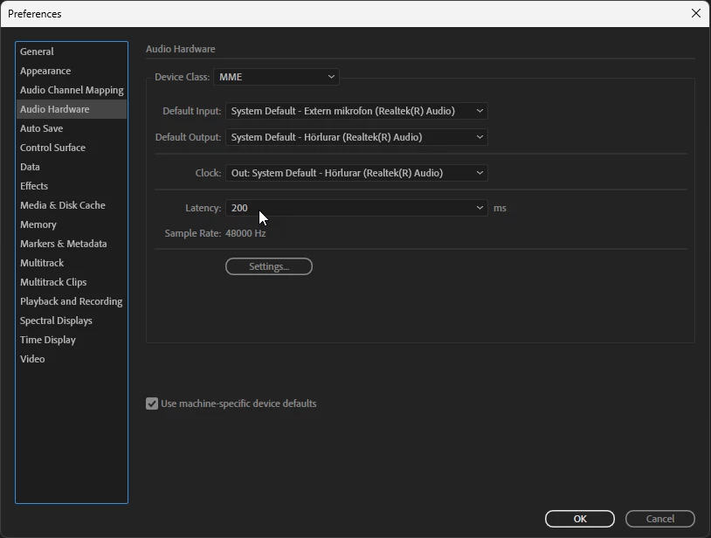Click the Settings... button
Image resolution: width=711 pixels, height=538 pixels.
pos(269,266)
